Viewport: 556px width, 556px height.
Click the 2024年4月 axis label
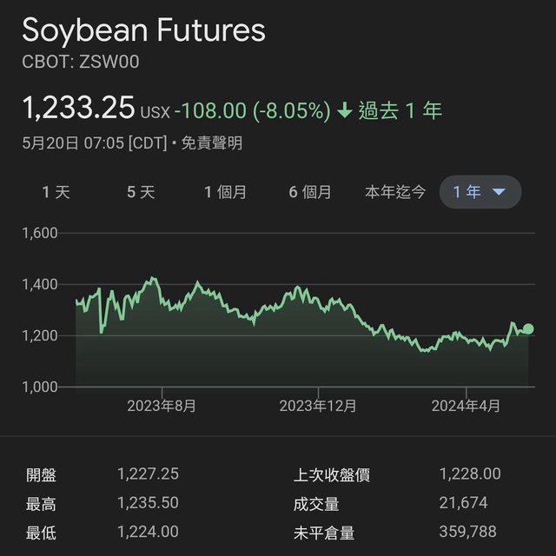[x=466, y=406]
